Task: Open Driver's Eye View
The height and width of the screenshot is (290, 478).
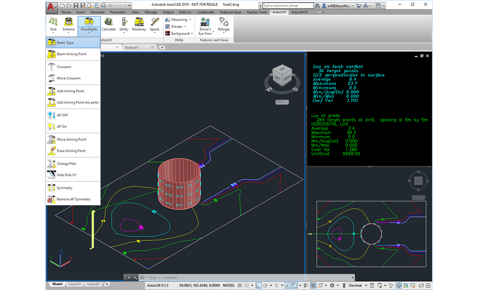Action: point(205,26)
